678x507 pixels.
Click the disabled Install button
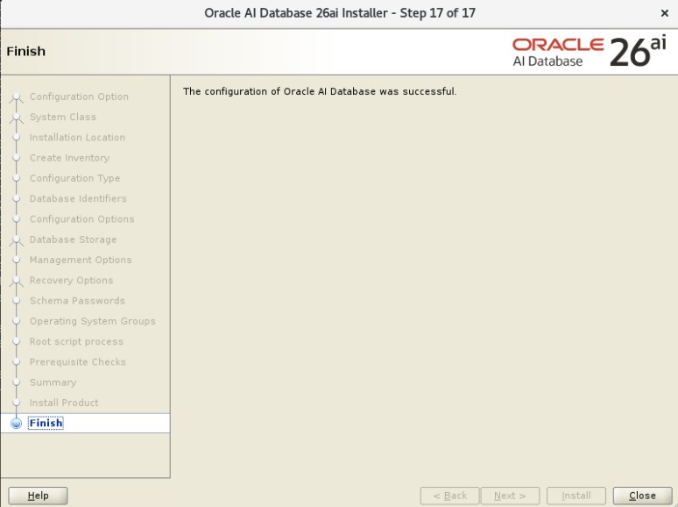[576, 496]
